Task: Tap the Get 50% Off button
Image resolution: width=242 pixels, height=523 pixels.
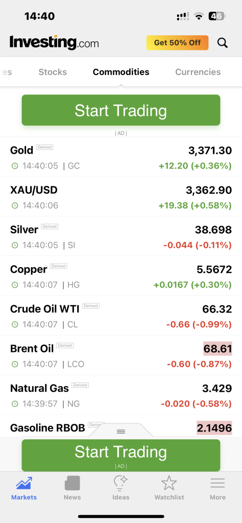Action: click(x=177, y=43)
